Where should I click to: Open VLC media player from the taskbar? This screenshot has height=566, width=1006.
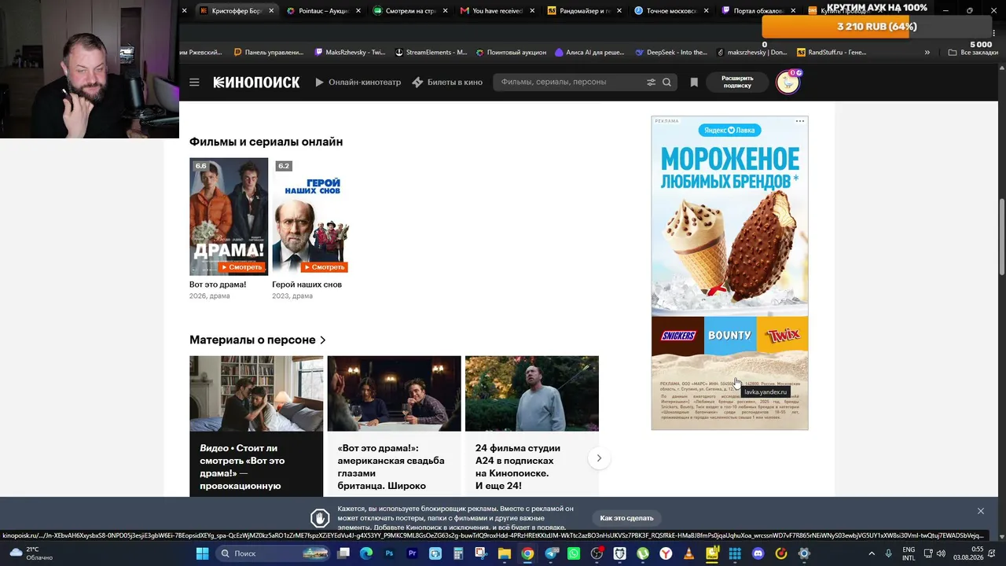pyautogui.click(x=689, y=553)
